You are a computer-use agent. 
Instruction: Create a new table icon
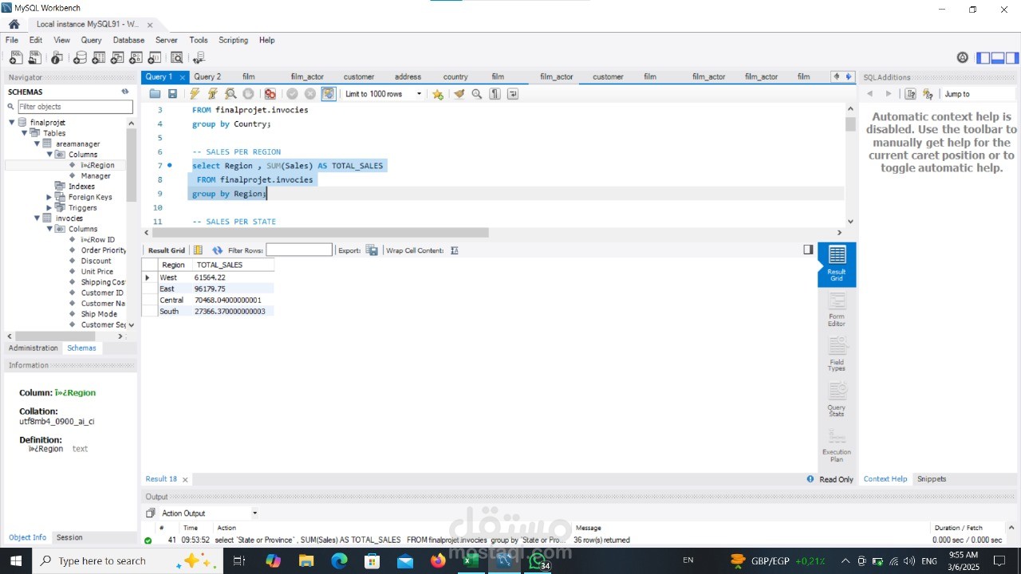click(99, 57)
